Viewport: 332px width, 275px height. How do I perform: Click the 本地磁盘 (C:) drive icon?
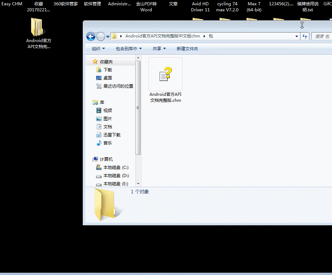pos(99,167)
